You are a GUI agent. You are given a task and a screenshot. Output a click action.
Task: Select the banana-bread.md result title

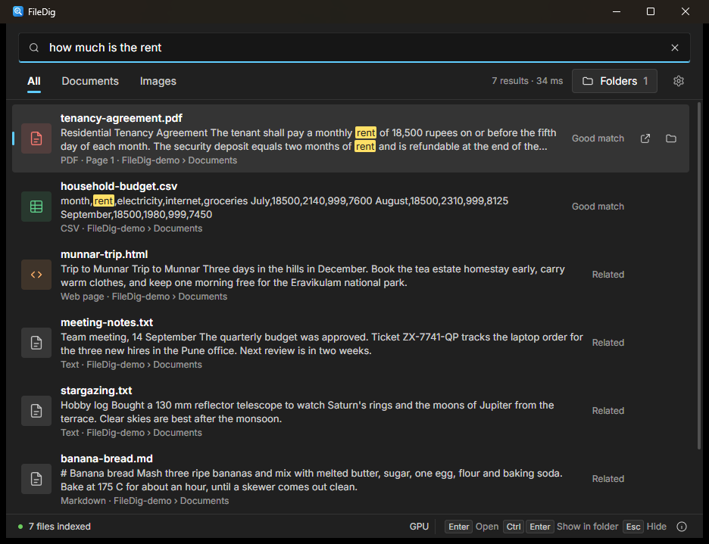107,459
